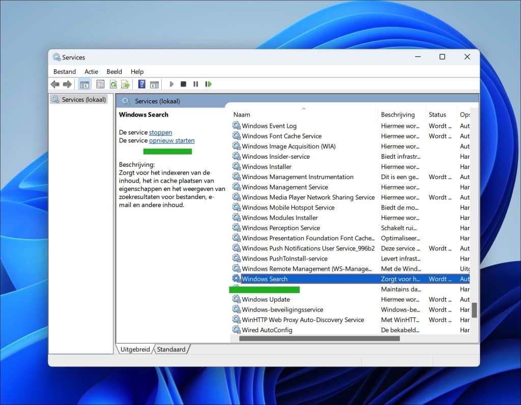Click the opnieuw starten link

coord(172,140)
